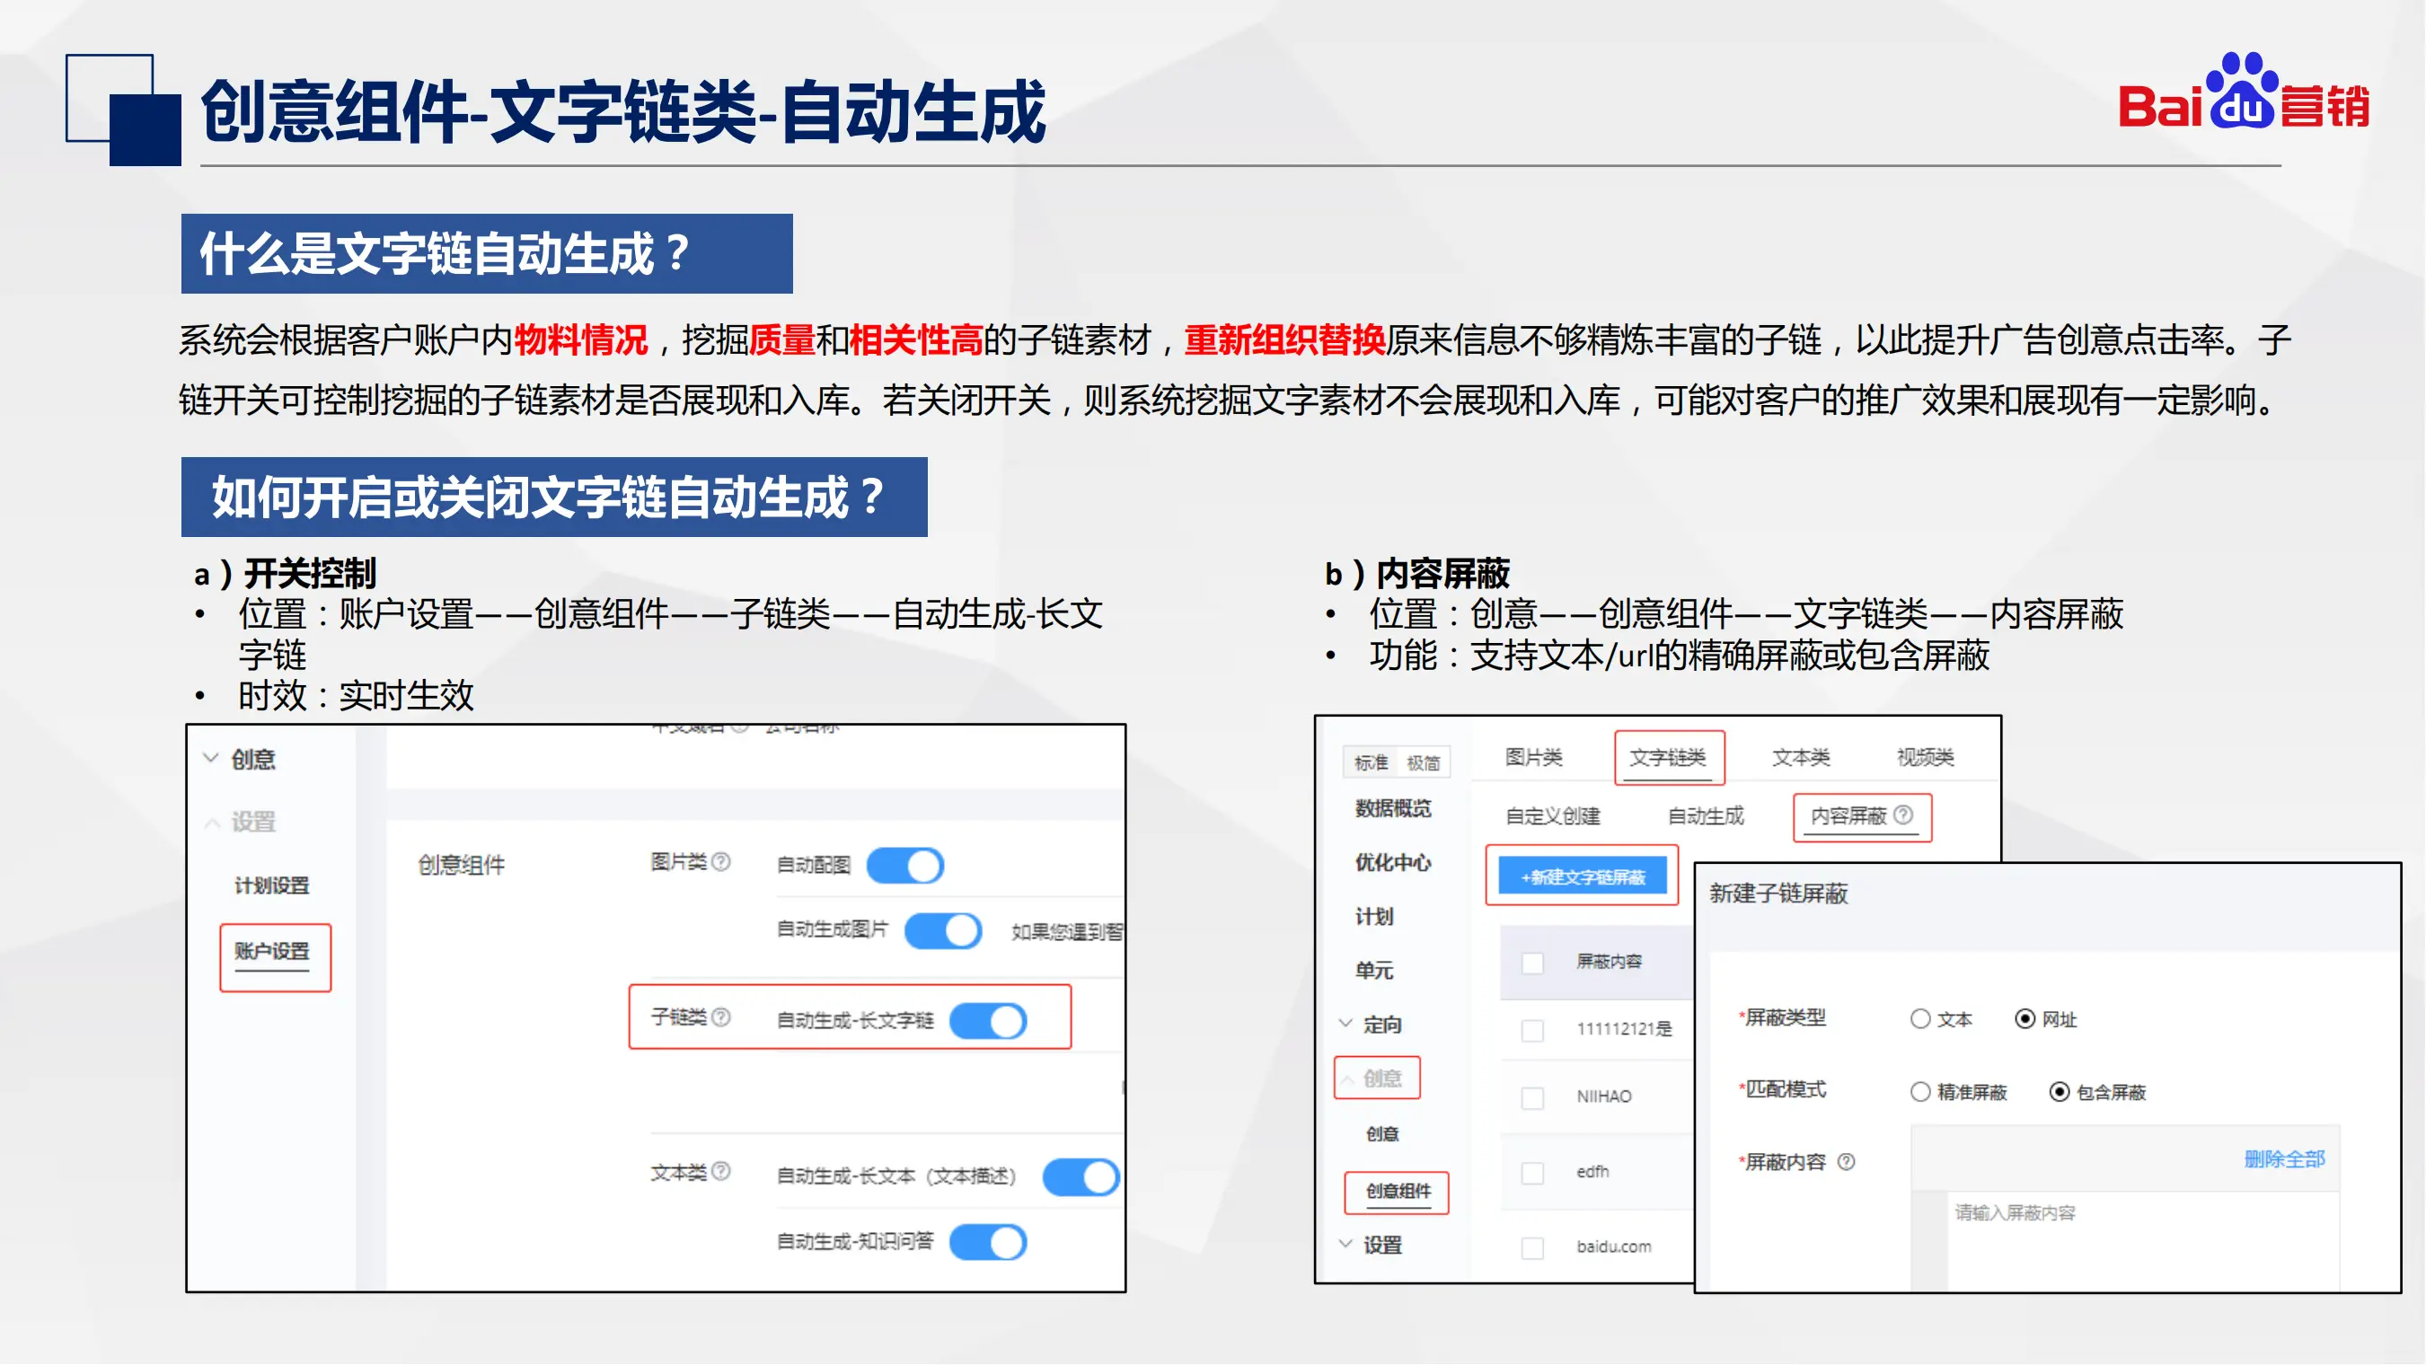Open 账户设置 in sidebar
This screenshot has height=1365, width=2426.
coord(272,952)
